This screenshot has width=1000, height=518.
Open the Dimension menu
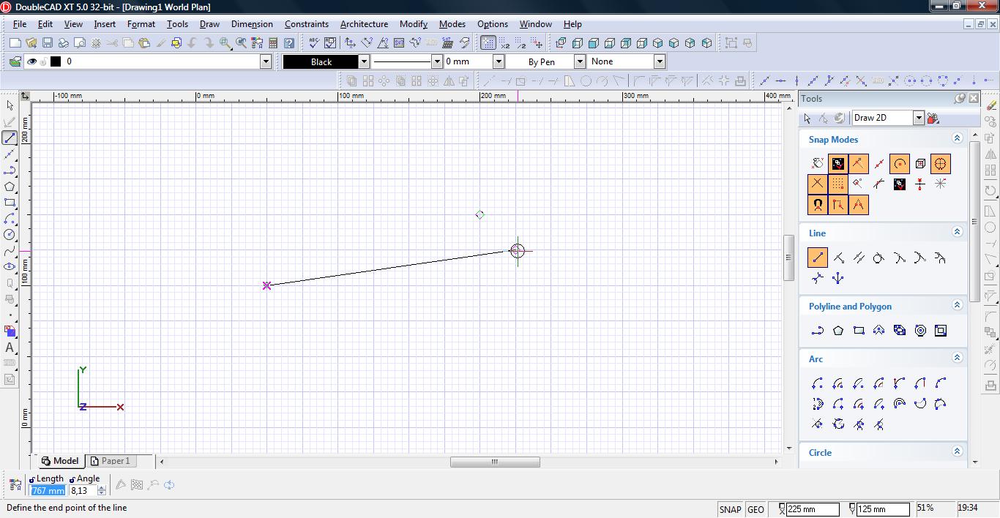coord(252,23)
